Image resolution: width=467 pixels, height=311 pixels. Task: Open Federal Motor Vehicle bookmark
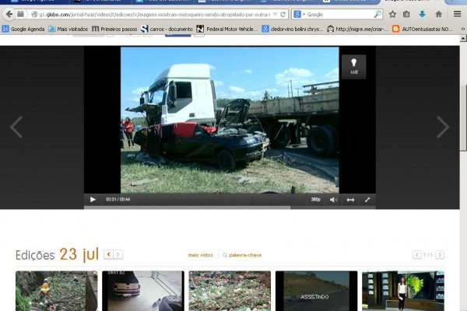point(226,29)
